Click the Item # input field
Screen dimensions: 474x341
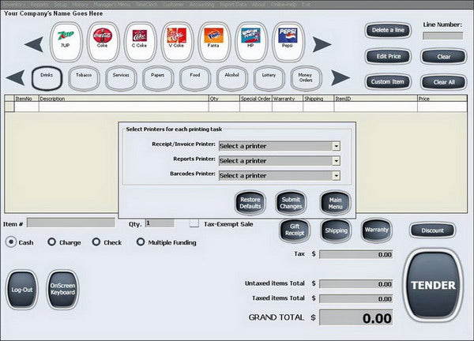[71, 223]
